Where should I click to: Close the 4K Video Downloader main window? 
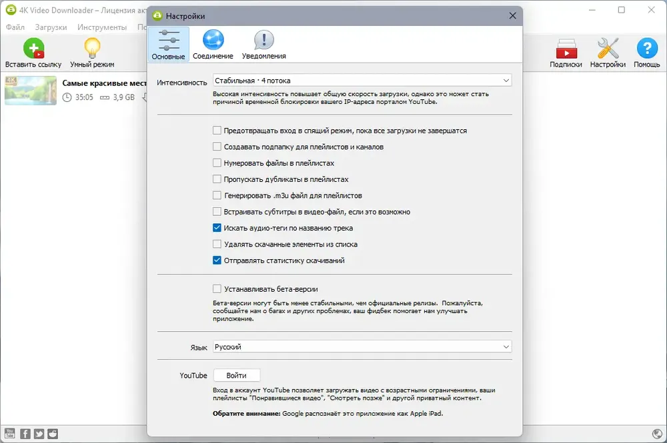tap(651, 10)
